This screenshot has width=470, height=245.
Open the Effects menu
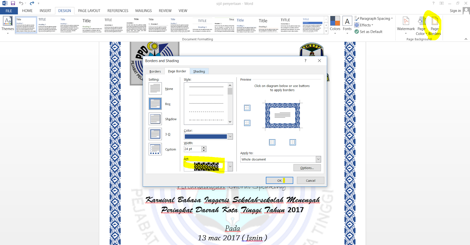click(364, 25)
